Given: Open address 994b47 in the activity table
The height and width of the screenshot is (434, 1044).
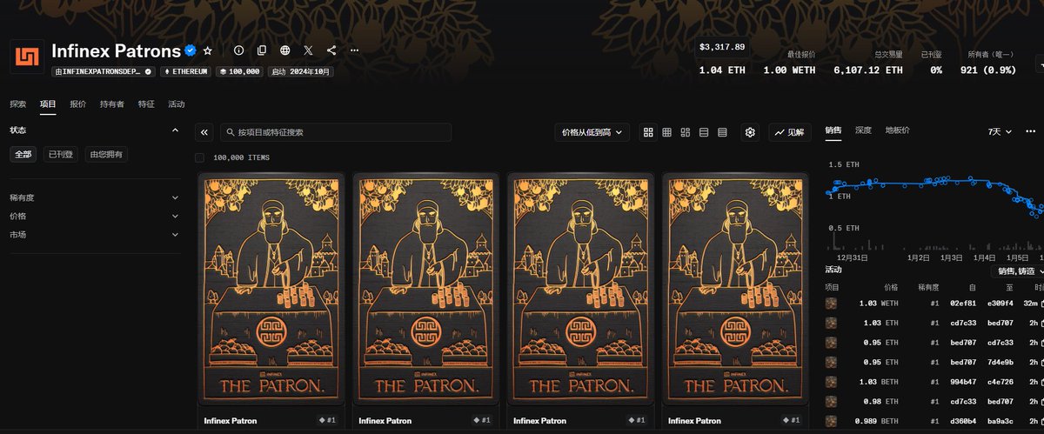Looking at the screenshot, I should [962, 384].
